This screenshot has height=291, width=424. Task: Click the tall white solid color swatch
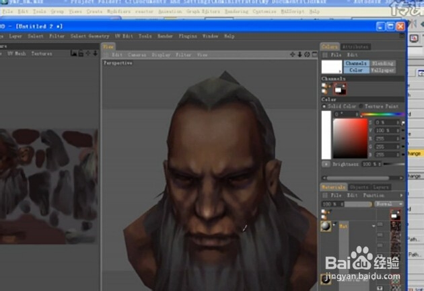[x=326, y=134]
